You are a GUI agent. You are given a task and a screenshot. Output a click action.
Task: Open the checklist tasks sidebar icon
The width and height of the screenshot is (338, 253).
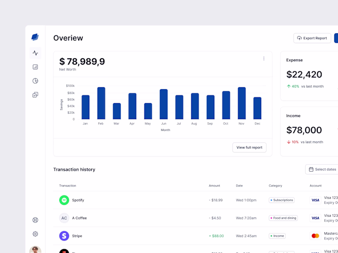[x=35, y=95]
